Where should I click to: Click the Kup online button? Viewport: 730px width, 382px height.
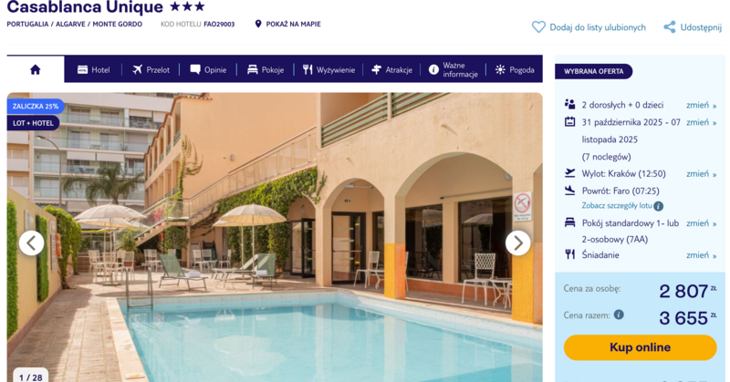pyautogui.click(x=640, y=347)
